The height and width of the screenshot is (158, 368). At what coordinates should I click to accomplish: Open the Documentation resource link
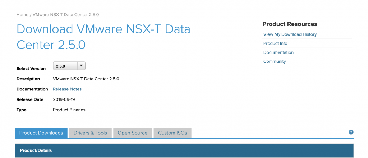point(279,52)
